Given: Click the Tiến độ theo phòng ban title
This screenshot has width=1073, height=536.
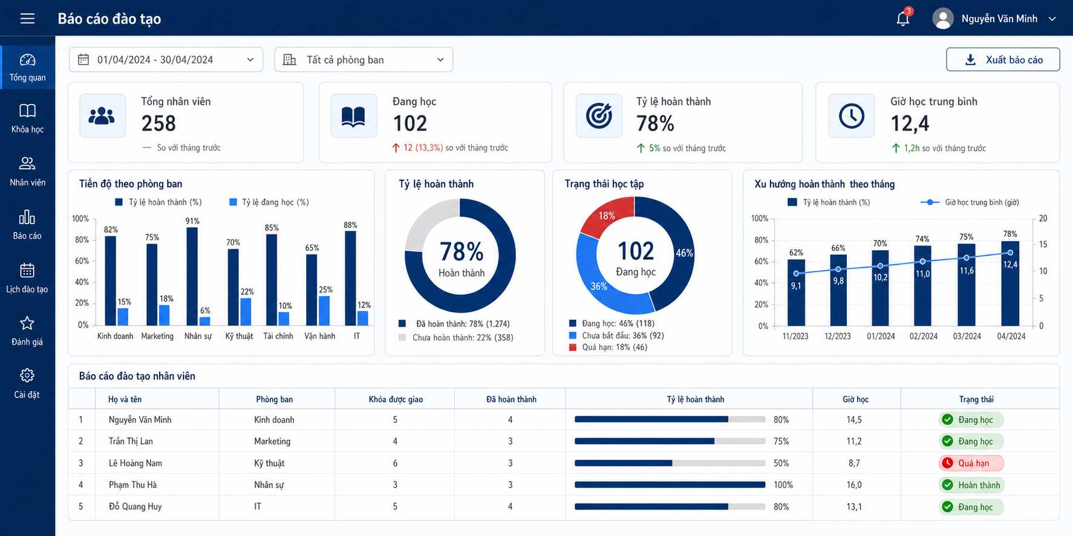Looking at the screenshot, I should (131, 184).
